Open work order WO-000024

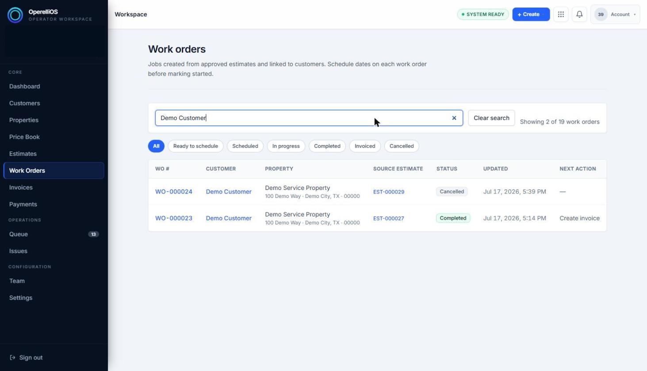coord(174,192)
